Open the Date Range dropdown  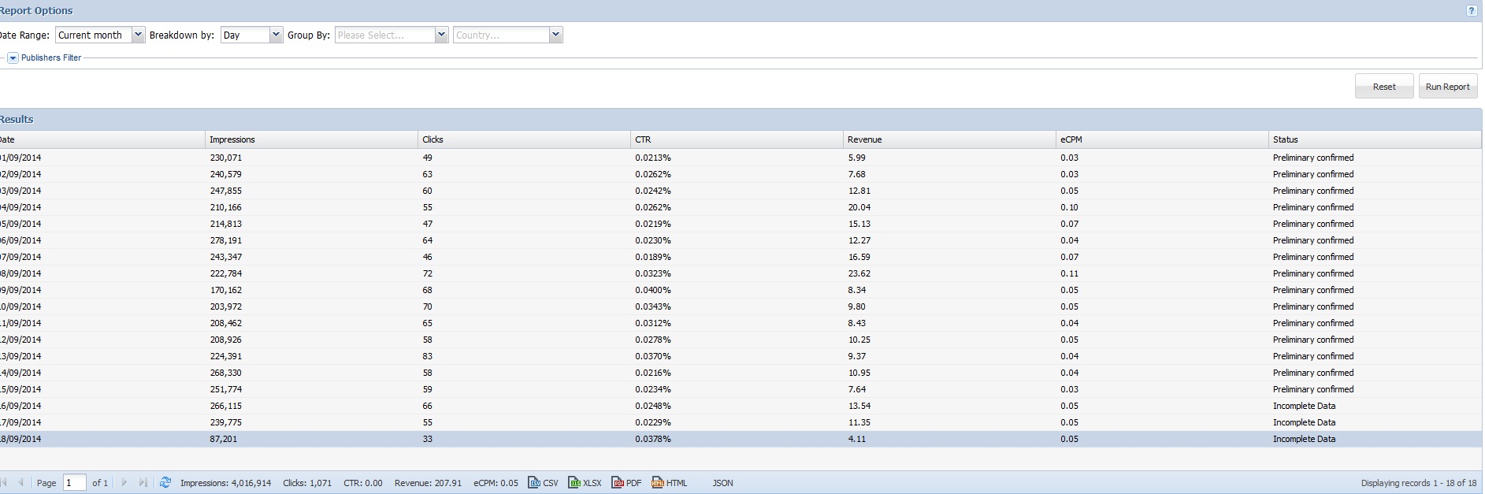tap(139, 35)
